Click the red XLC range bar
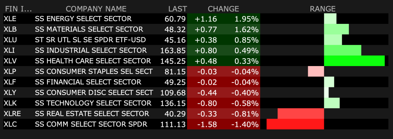 click(295, 124)
